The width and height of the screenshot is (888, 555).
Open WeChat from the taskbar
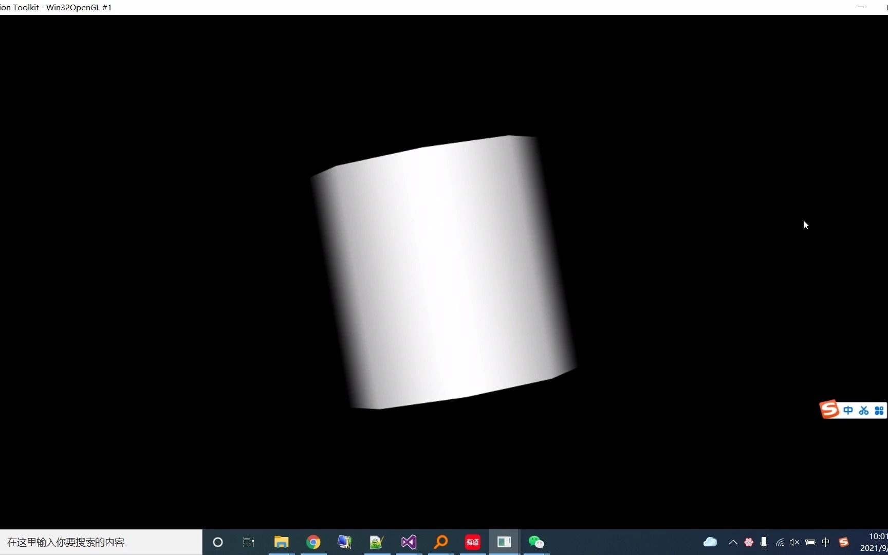coord(536,542)
